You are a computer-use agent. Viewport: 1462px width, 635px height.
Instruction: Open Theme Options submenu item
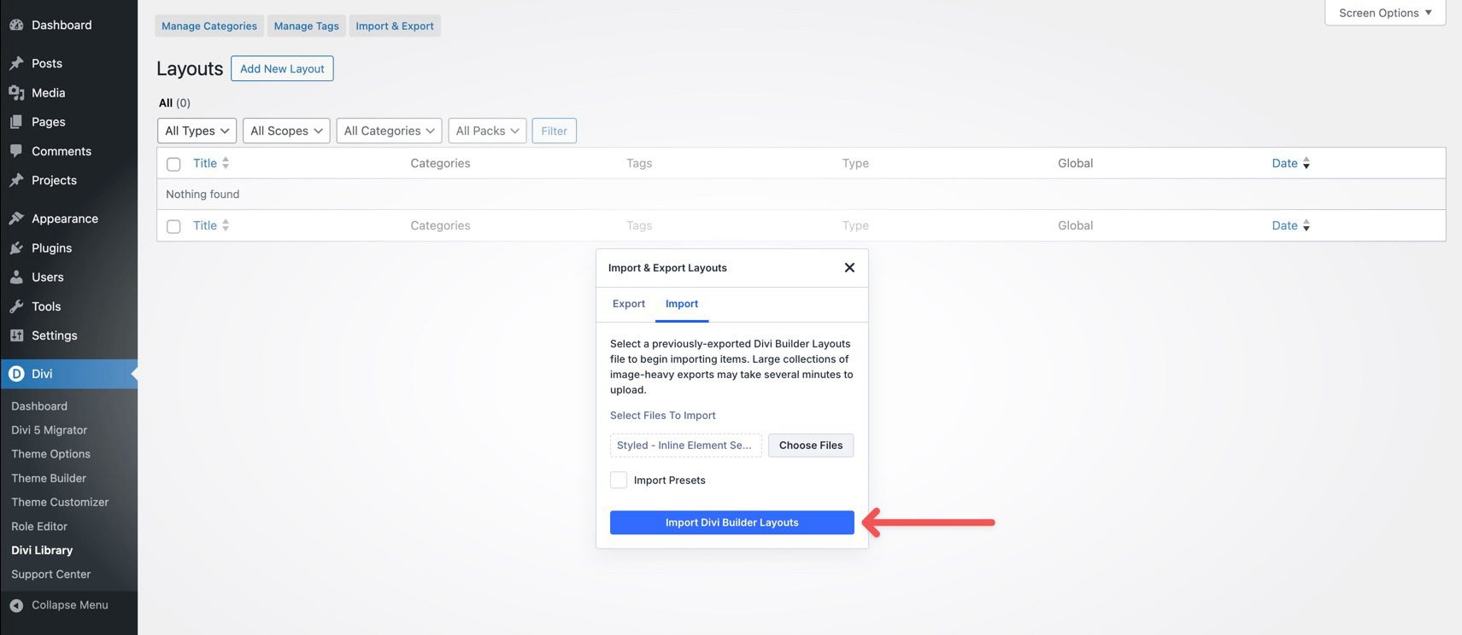50,454
